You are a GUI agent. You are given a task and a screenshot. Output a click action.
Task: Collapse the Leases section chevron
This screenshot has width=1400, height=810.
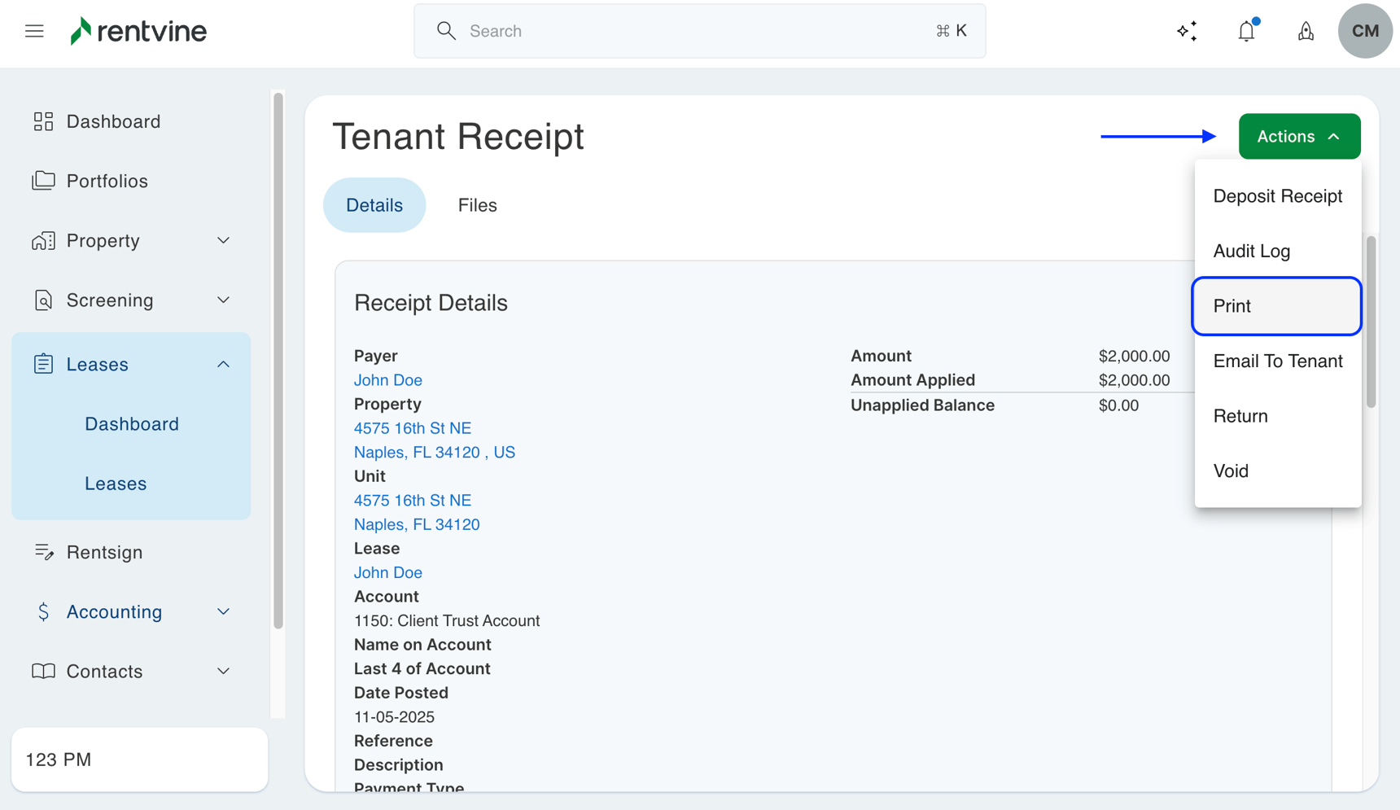(223, 364)
